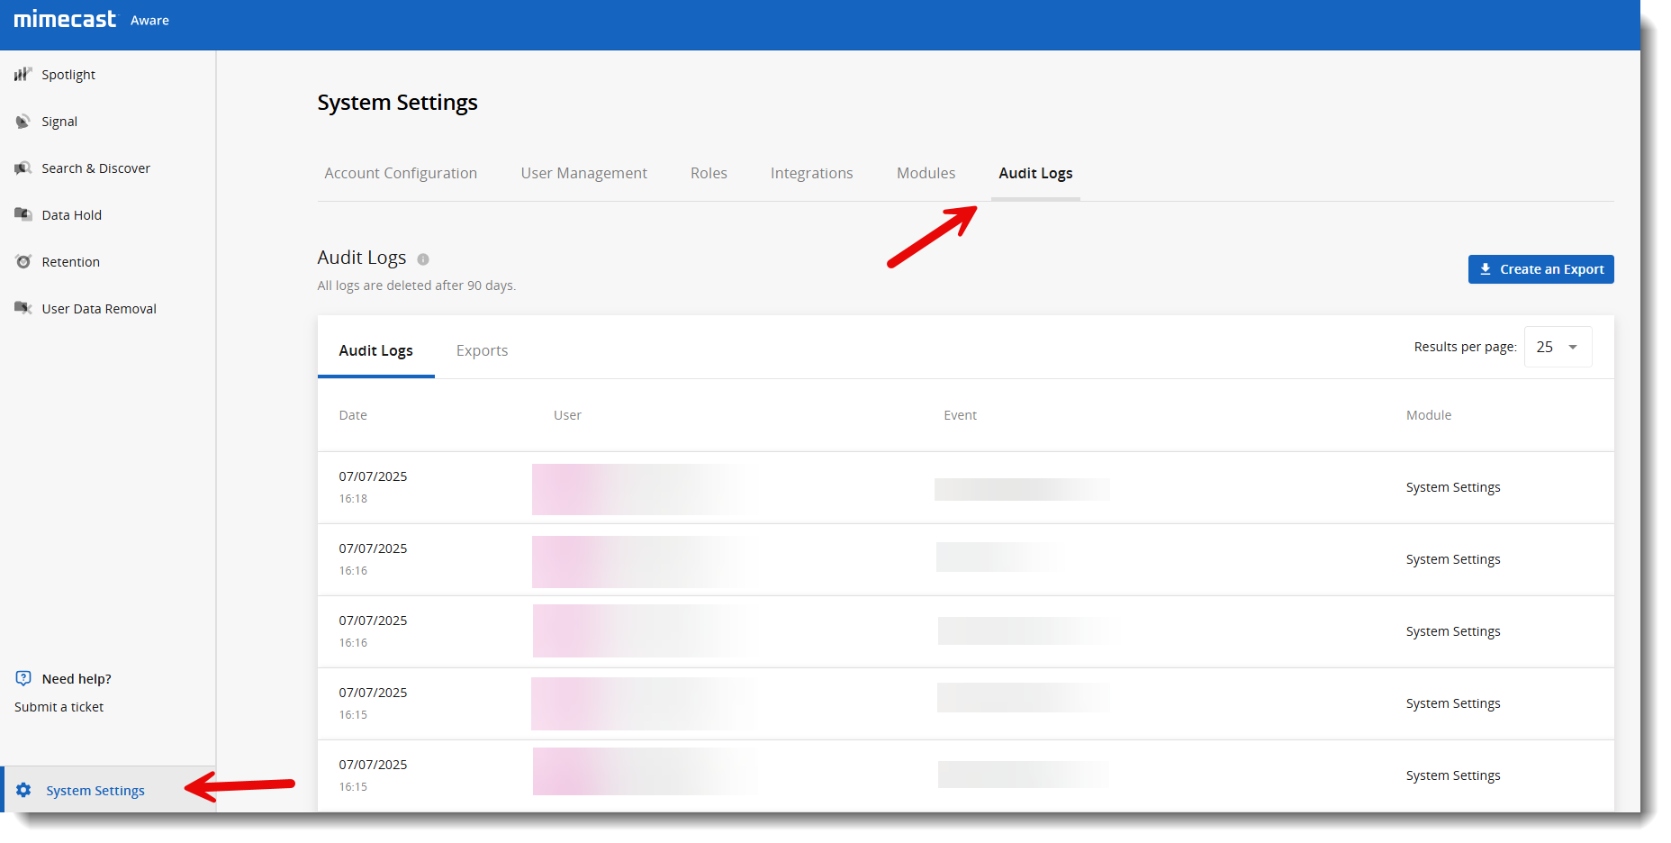Click the Date column header
The width and height of the screenshot is (1671, 843).
353,415
